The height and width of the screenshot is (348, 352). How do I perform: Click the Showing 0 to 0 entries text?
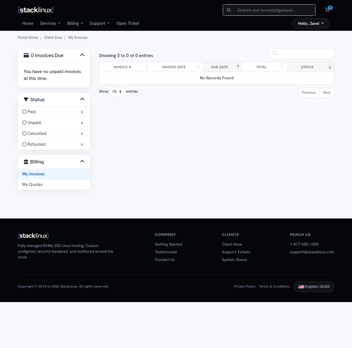click(x=126, y=56)
